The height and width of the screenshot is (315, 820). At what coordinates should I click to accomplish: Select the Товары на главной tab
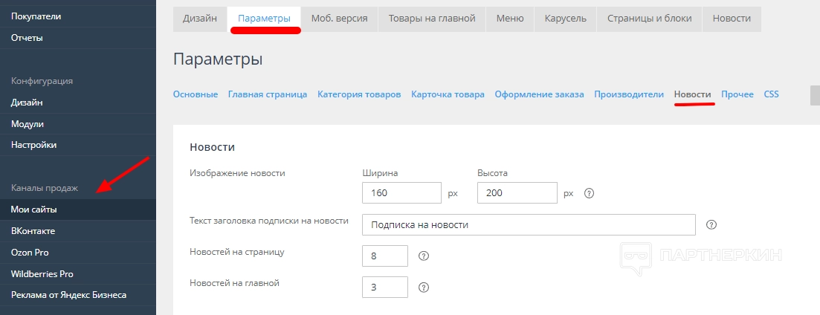431,19
